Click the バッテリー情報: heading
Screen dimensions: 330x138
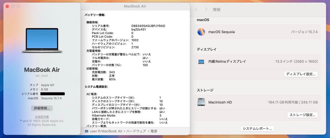click(95, 15)
